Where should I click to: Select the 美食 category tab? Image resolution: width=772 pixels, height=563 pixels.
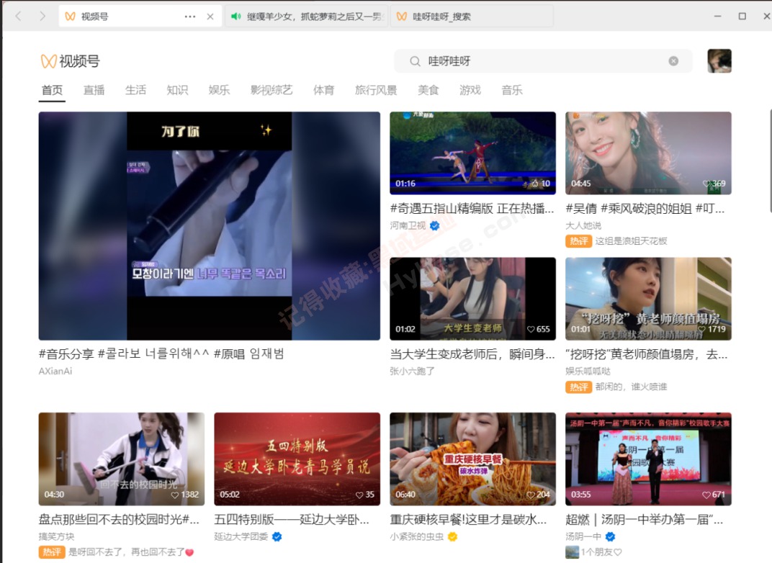[x=428, y=90]
